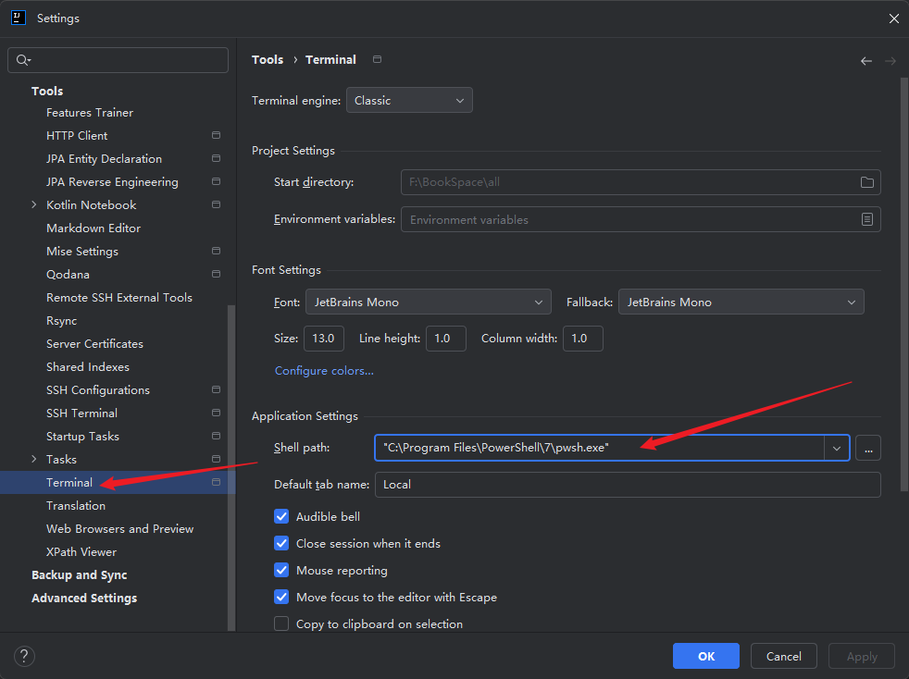Expand the Tasks tree node

point(33,459)
